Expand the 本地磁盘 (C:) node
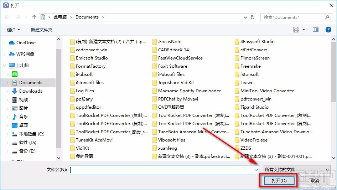337x190 pixels. [7, 134]
